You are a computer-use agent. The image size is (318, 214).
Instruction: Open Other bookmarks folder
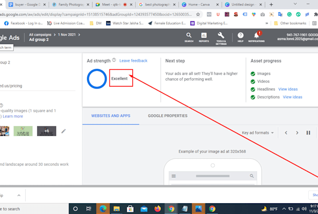tap(290, 23)
